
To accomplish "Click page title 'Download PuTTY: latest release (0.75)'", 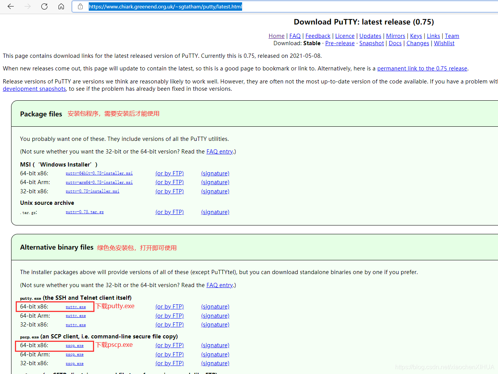I will pos(364,22).
